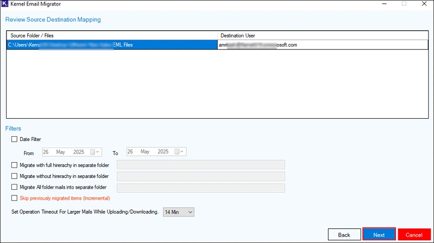Screen dimensions: 434x243
Task: Click the destination user email cell
Action: 323,45
